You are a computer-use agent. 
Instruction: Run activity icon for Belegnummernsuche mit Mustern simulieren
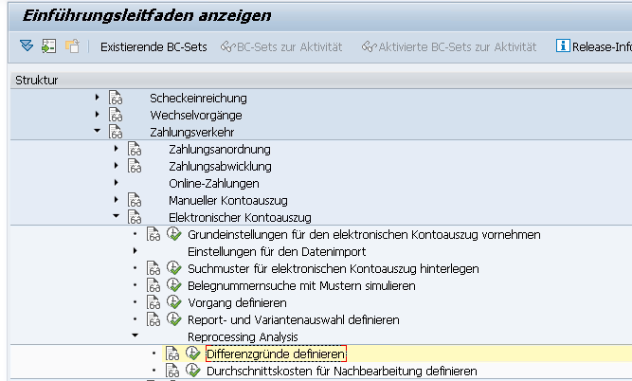tap(174, 286)
